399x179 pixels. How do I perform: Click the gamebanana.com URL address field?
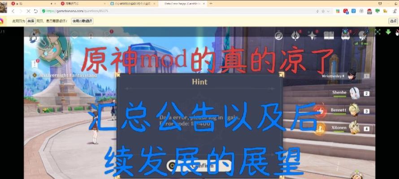click(178, 11)
